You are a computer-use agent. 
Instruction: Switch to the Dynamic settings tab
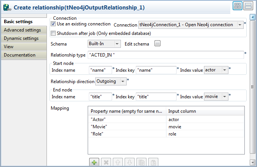21,38
